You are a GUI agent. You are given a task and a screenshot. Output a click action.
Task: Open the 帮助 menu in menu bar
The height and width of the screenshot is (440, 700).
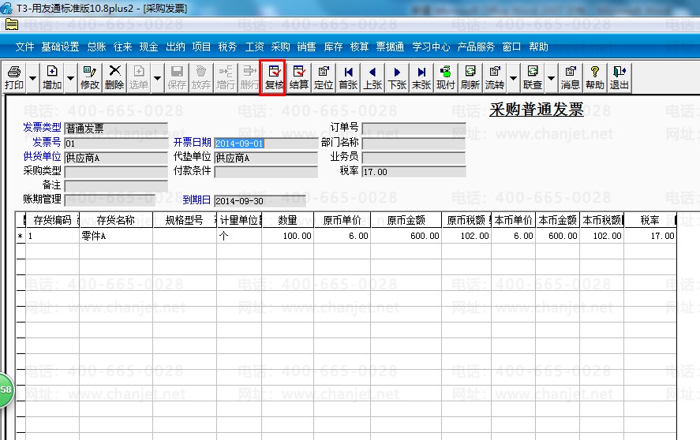tap(538, 47)
